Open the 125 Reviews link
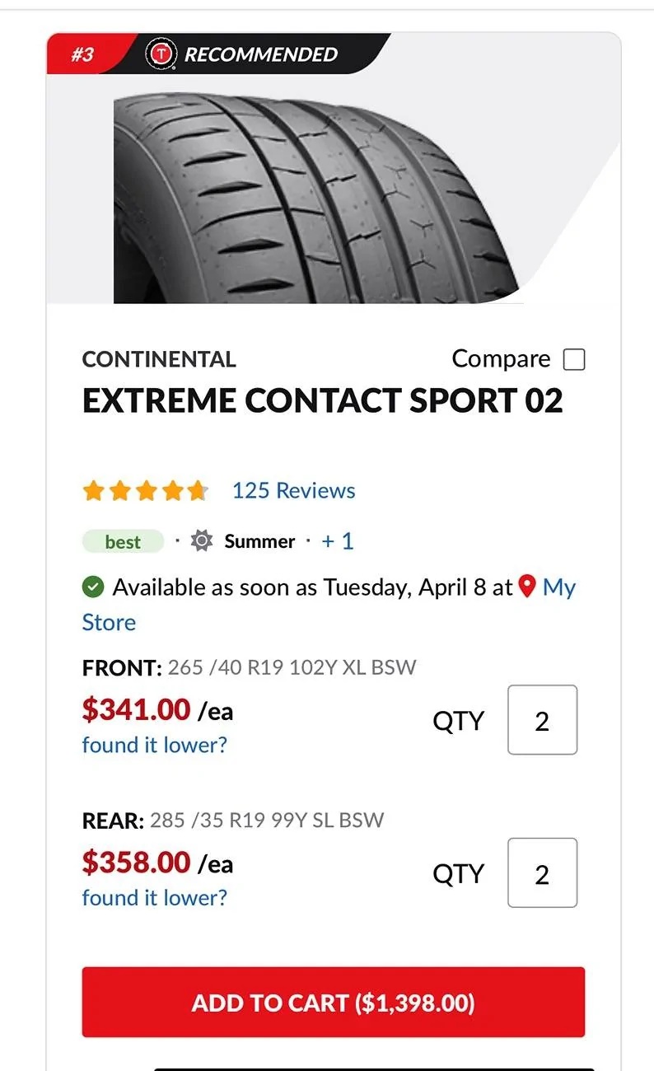Viewport: 654px width, 1071px height. [x=294, y=490]
